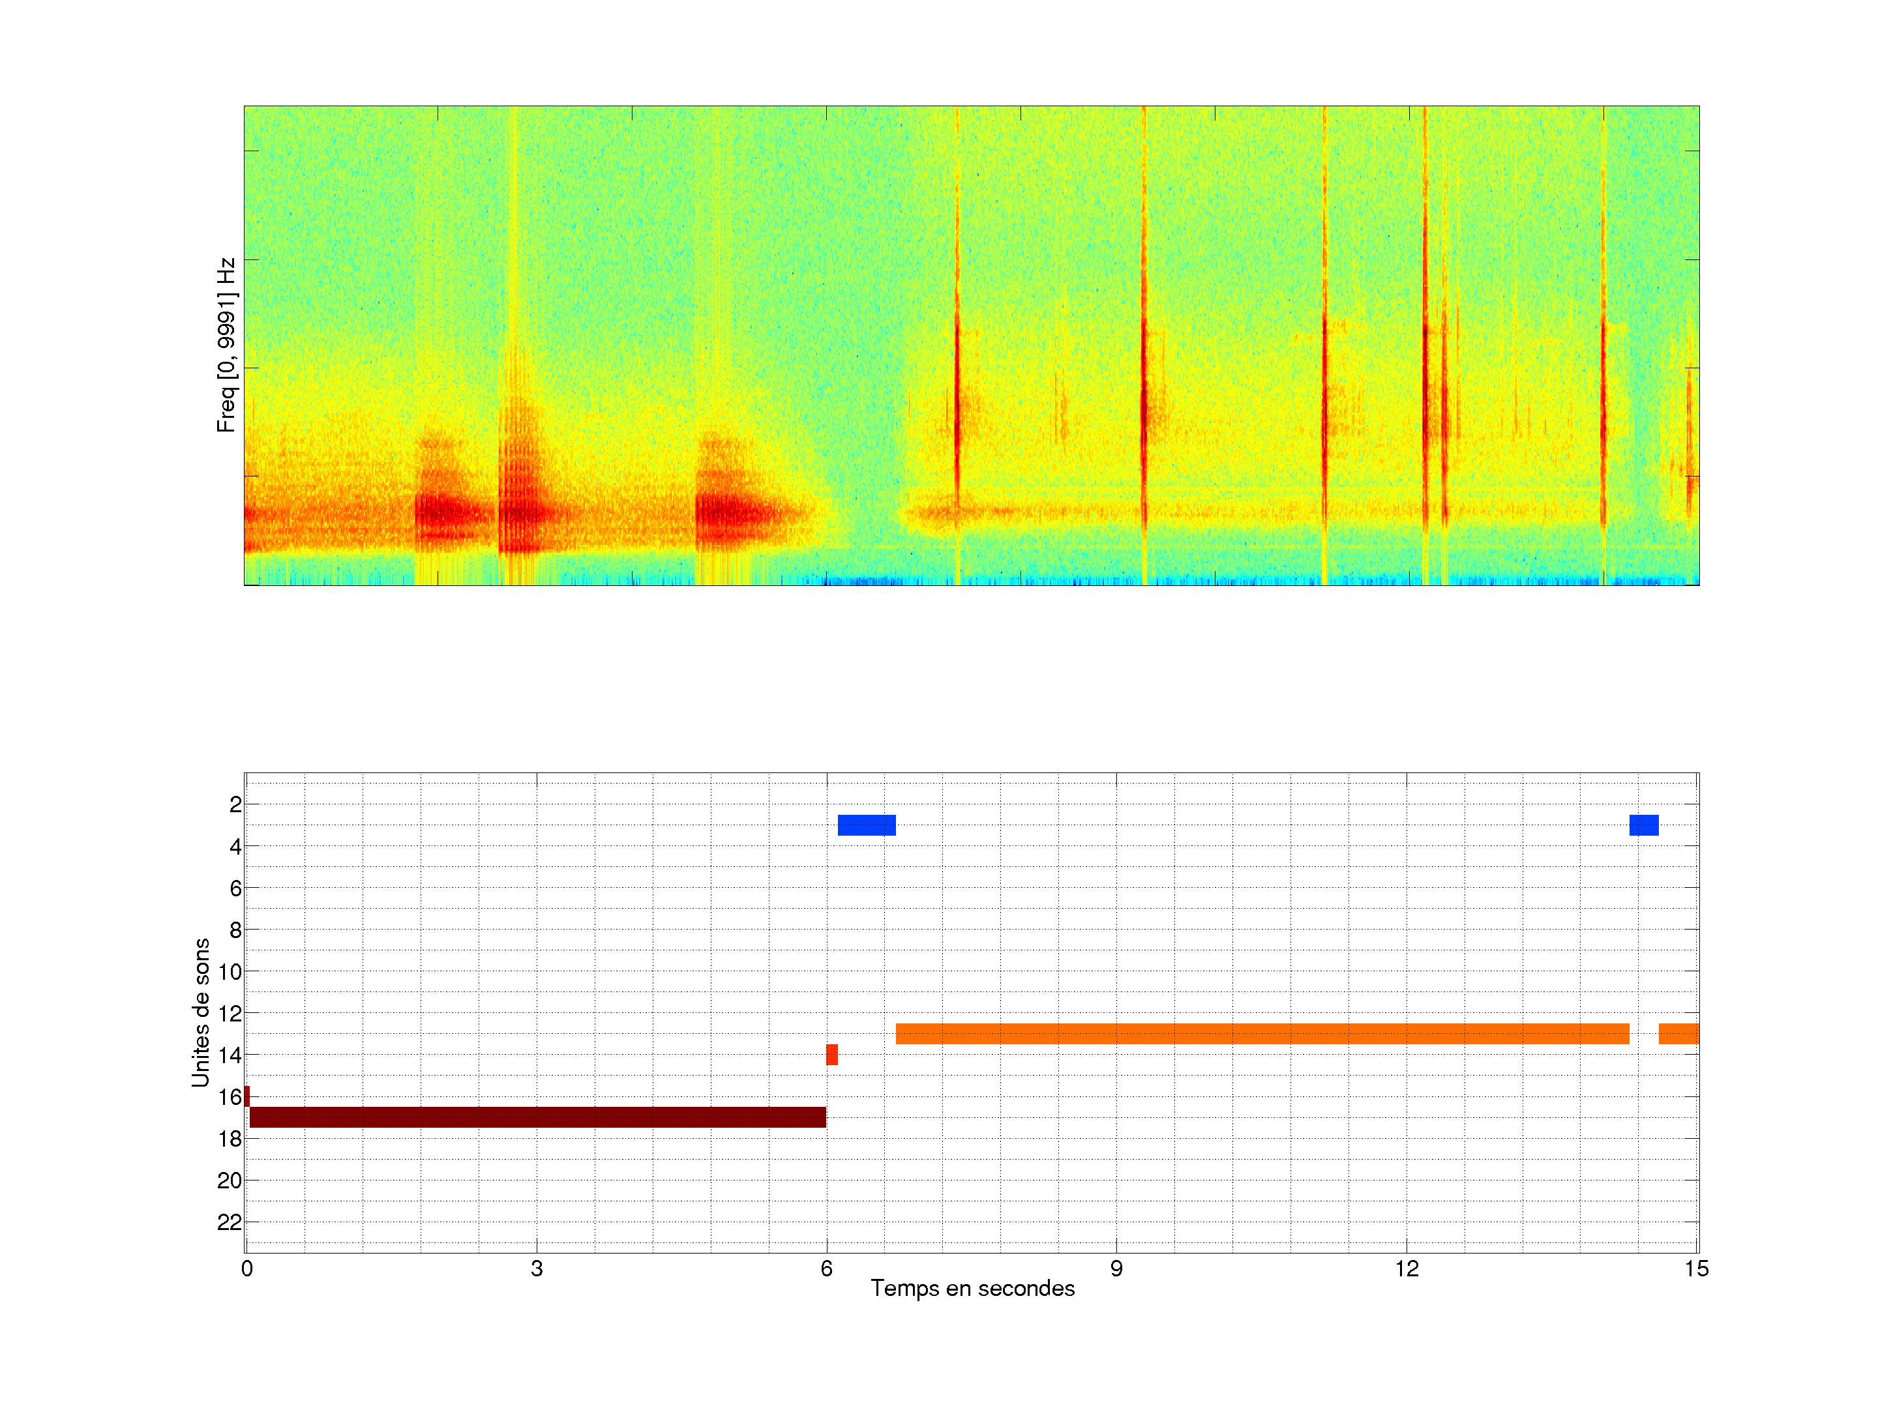Click the x-axis tick label 12
The image size is (1878, 1408).
coord(1407,1269)
